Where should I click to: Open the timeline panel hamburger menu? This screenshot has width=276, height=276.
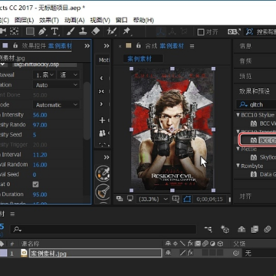coord(12,214)
